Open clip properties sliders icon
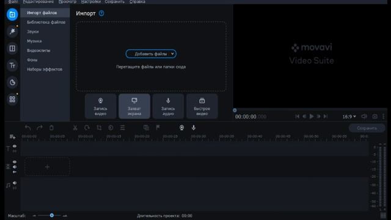Image resolution: width=391 pixels, height=220 pixels. click(122, 128)
